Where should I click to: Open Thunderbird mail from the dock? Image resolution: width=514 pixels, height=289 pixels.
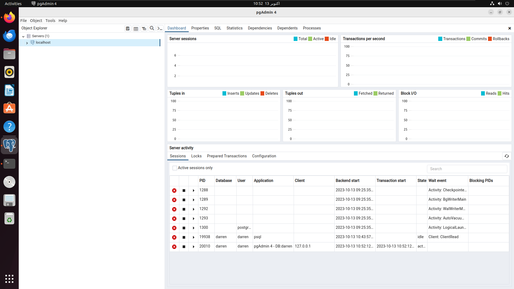(x=9, y=36)
